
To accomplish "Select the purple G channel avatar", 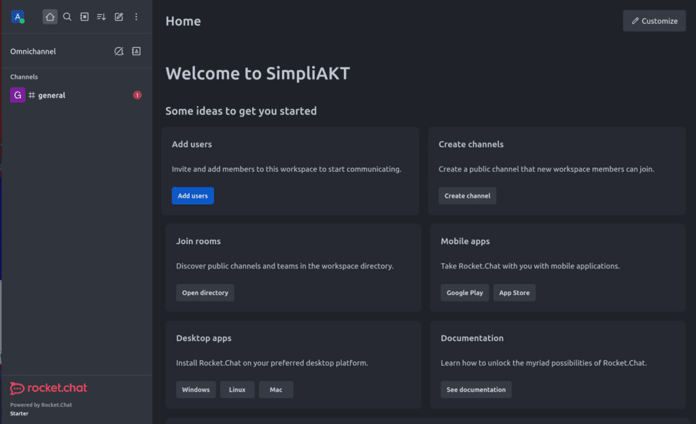I will pyautogui.click(x=18, y=95).
